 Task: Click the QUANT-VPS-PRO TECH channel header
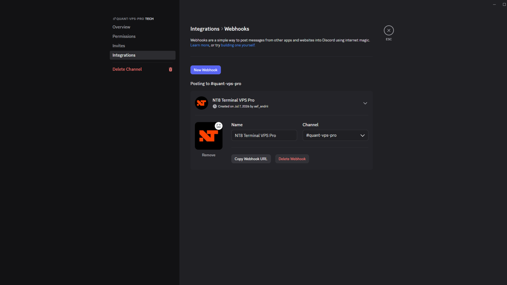(133, 19)
